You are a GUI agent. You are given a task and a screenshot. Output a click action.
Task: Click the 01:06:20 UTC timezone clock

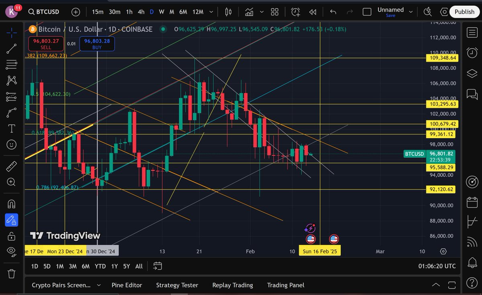[x=437, y=266]
